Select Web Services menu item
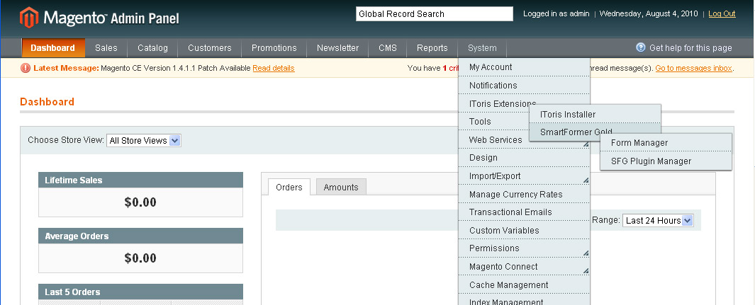 point(495,140)
